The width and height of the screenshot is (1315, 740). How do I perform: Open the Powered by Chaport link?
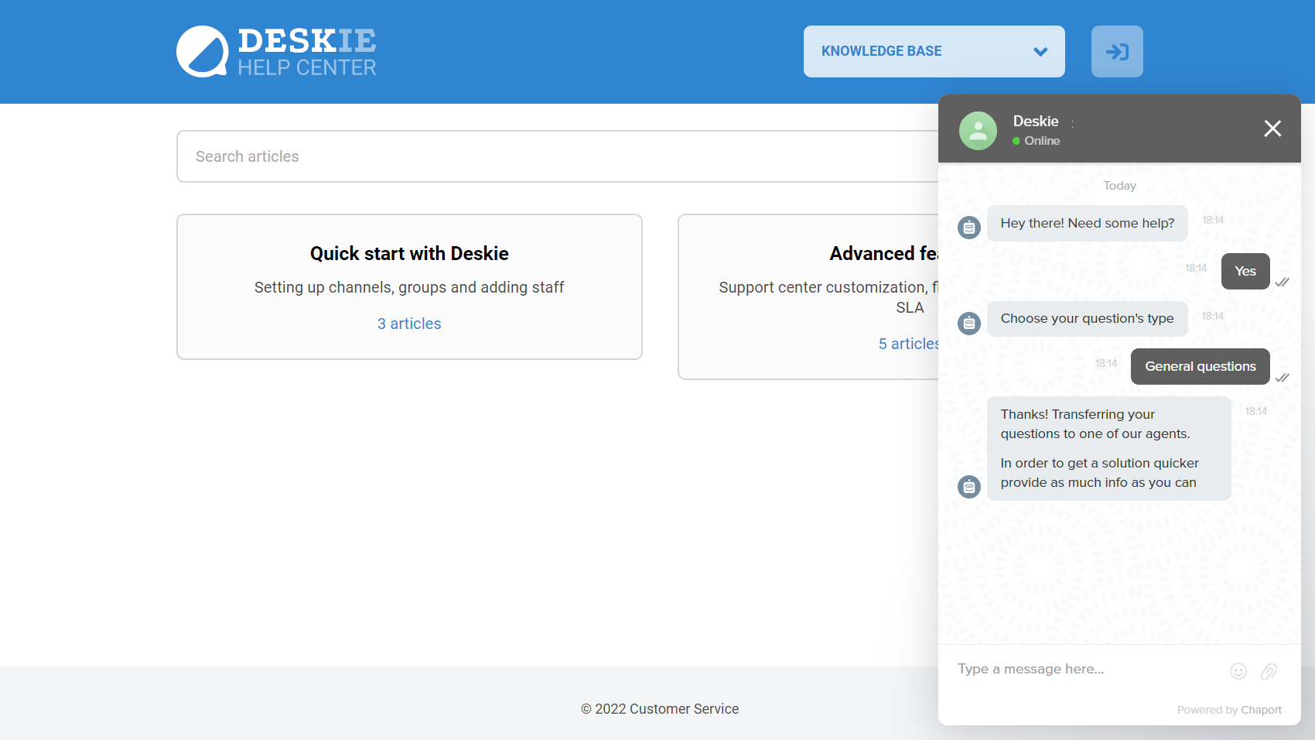coord(1229,710)
